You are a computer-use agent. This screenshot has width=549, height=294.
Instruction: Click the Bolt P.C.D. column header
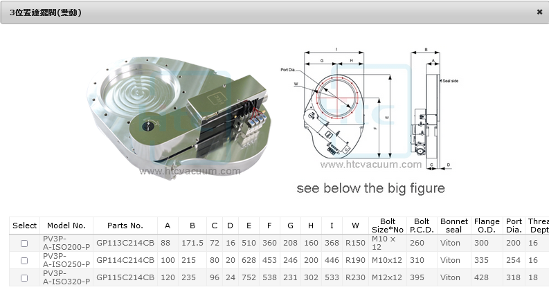click(422, 226)
